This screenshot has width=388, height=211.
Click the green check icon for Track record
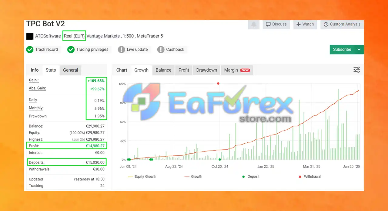(x=30, y=50)
